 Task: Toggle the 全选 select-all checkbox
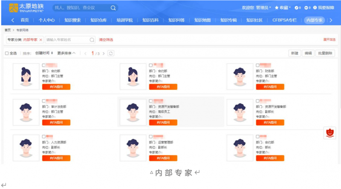pyautogui.click(x=7, y=53)
